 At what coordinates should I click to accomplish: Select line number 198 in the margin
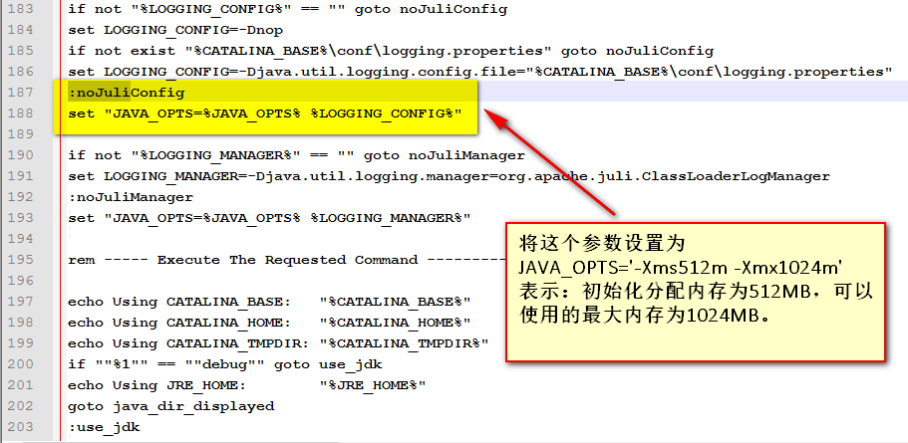(x=21, y=323)
